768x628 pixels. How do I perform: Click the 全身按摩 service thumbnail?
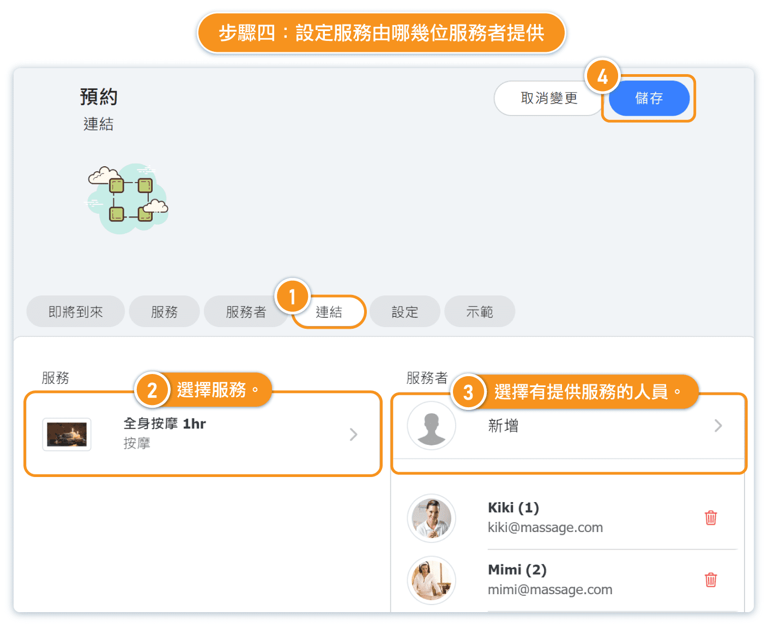point(67,434)
